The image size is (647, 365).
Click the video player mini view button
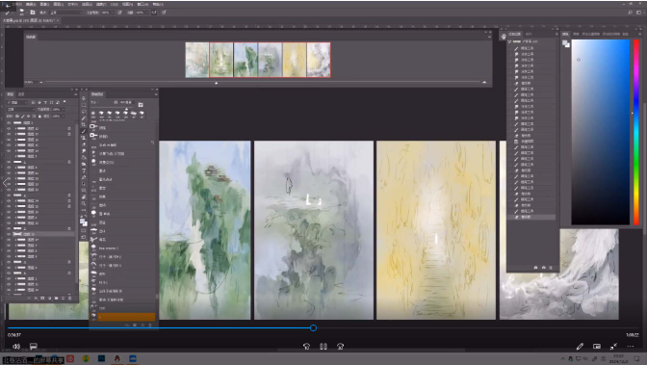coord(597,347)
